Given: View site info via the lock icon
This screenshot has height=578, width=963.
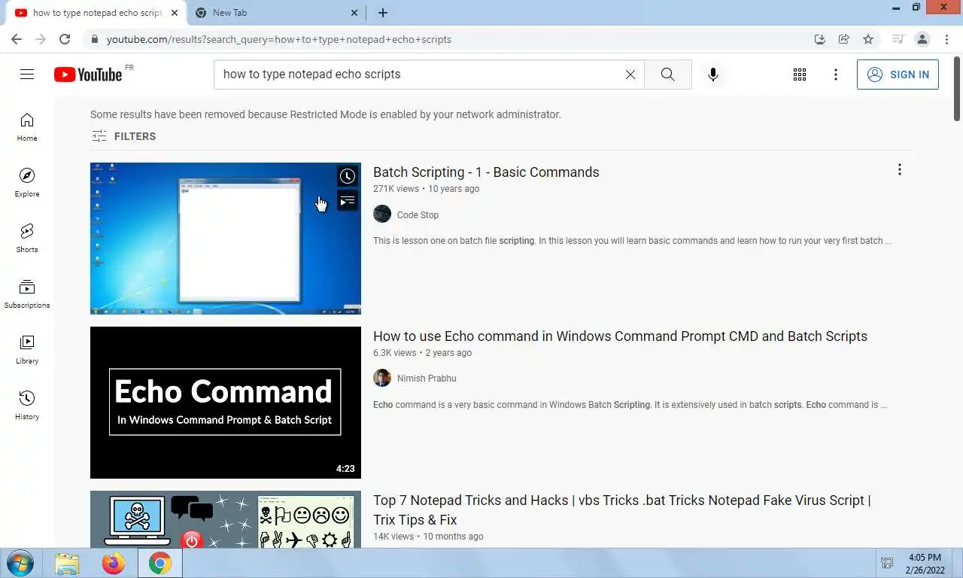Looking at the screenshot, I should point(94,39).
